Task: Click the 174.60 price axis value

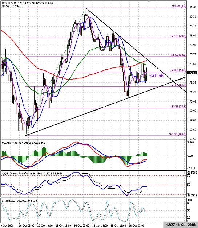Action: pyautogui.click(x=192, y=64)
